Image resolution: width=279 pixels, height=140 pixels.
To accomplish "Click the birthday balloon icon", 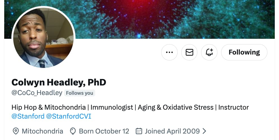I will pyautogui.click(x=73, y=131).
